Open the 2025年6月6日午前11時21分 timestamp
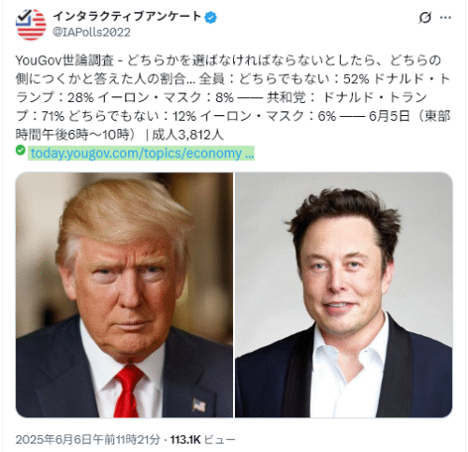Image resolution: width=468 pixels, height=452 pixels. click(x=88, y=440)
